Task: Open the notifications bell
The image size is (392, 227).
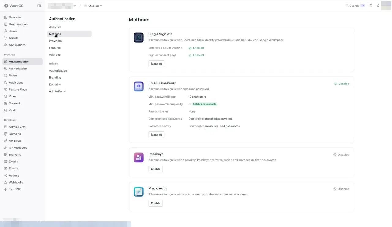Action: click(378, 6)
